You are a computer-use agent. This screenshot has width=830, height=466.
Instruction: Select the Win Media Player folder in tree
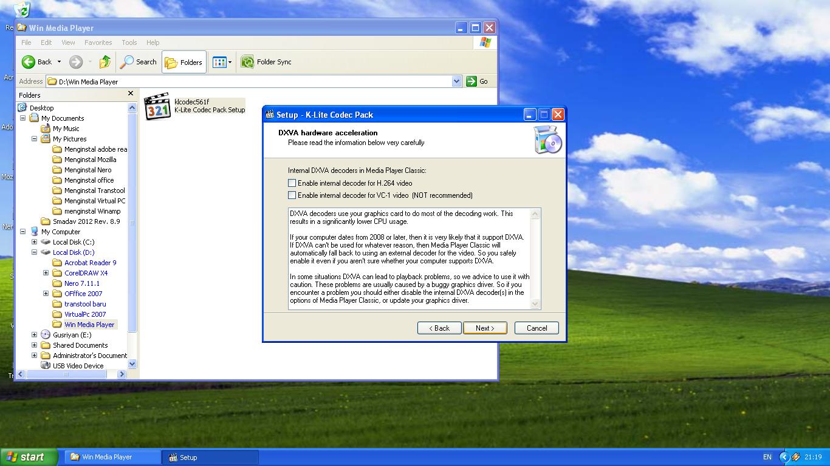click(x=89, y=325)
